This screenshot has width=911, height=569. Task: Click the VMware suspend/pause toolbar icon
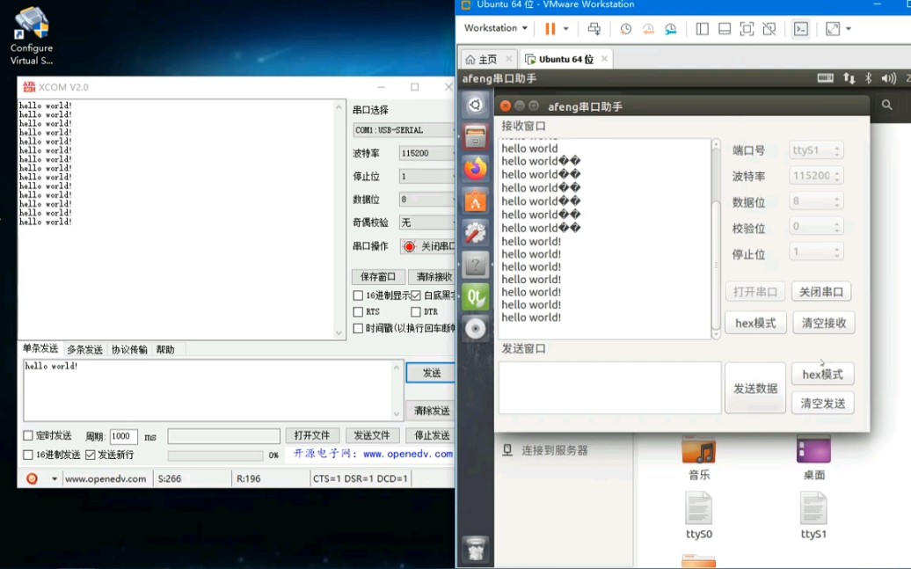click(x=551, y=28)
